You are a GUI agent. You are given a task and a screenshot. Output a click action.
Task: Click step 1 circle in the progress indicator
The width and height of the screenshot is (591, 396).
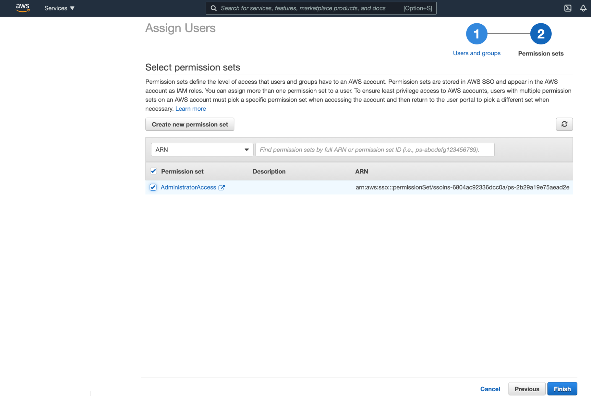click(x=476, y=34)
